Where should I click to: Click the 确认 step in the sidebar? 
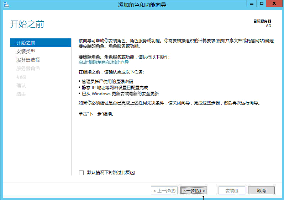click(21, 86)
